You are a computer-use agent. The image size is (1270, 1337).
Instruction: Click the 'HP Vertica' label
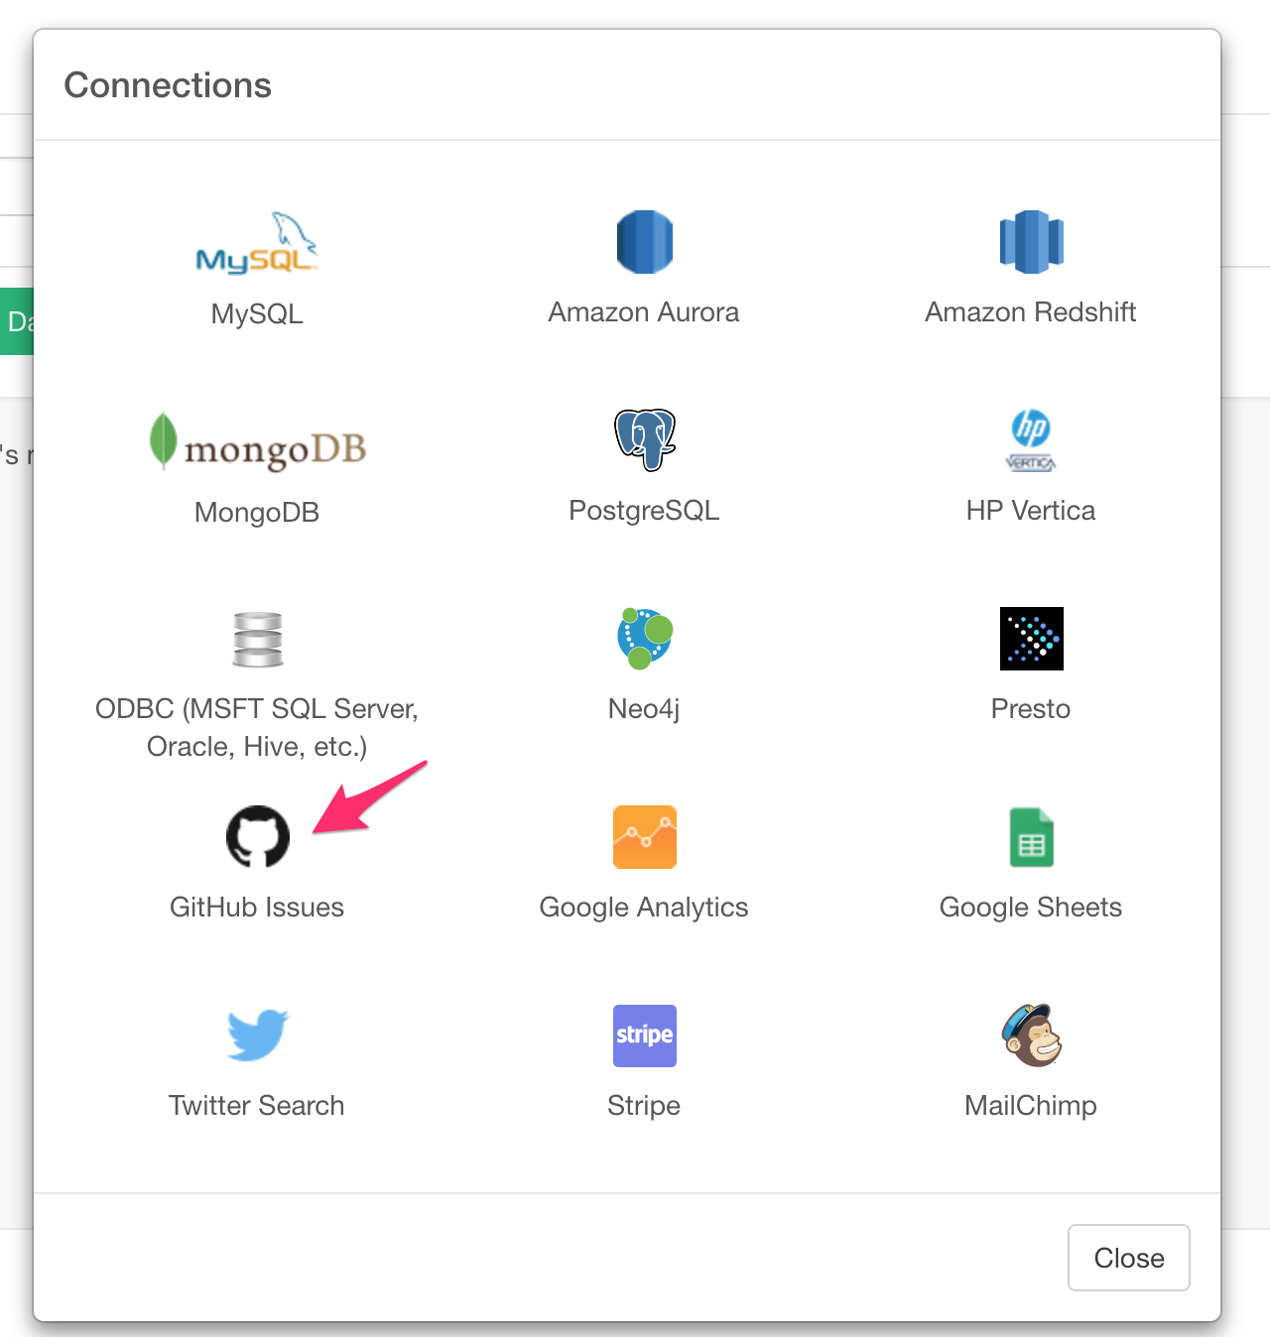coord(1031,511)
